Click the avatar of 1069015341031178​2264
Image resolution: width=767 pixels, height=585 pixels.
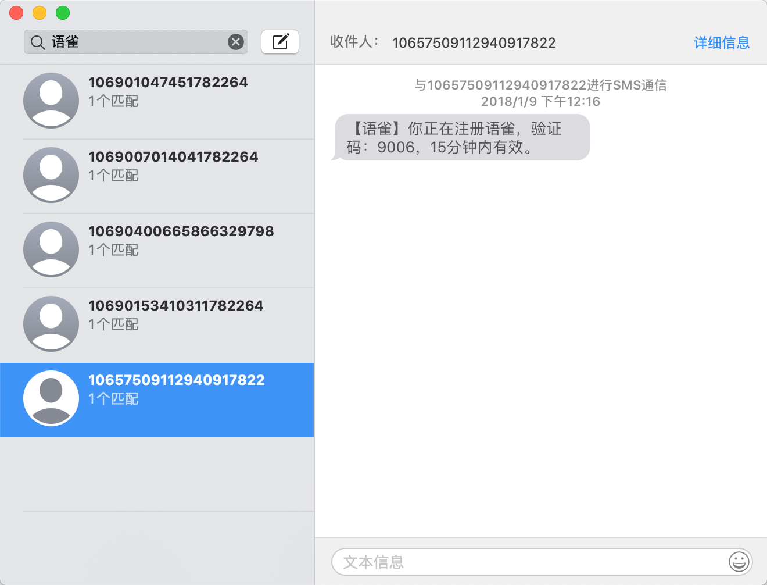tap(51, 324)
